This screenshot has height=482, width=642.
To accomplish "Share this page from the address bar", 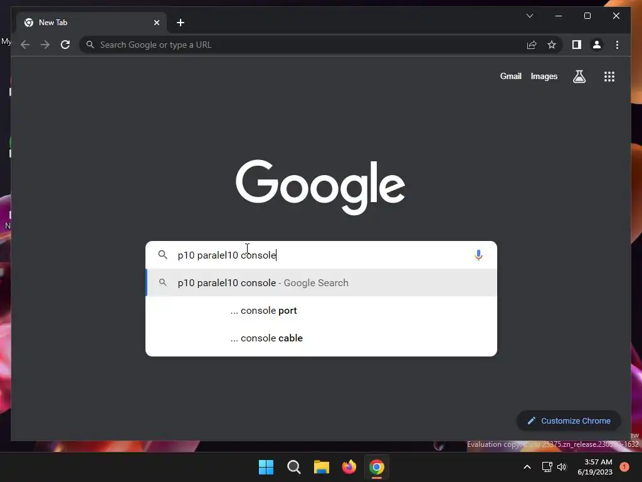I will pos(532,45).
